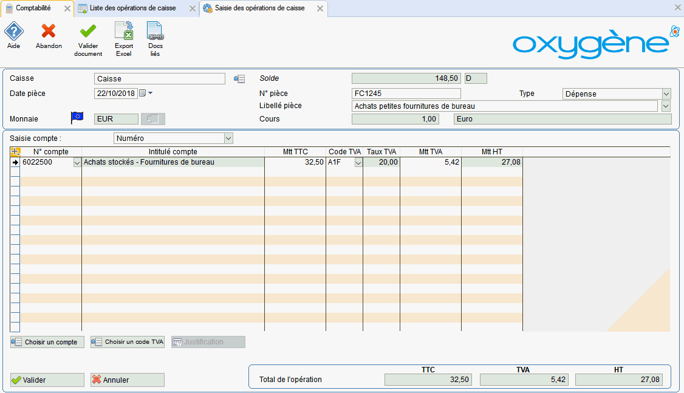Open the N° compte 6022500 dropdown
Viewport: 684px width, 393px height.
[77, 163]
